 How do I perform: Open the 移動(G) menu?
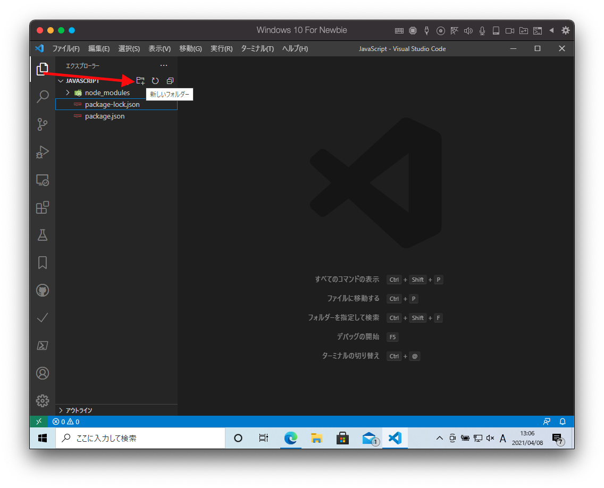[x=191, y=48]
